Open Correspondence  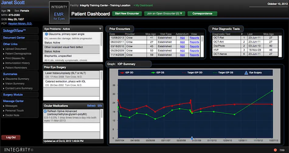coord(202,13)
